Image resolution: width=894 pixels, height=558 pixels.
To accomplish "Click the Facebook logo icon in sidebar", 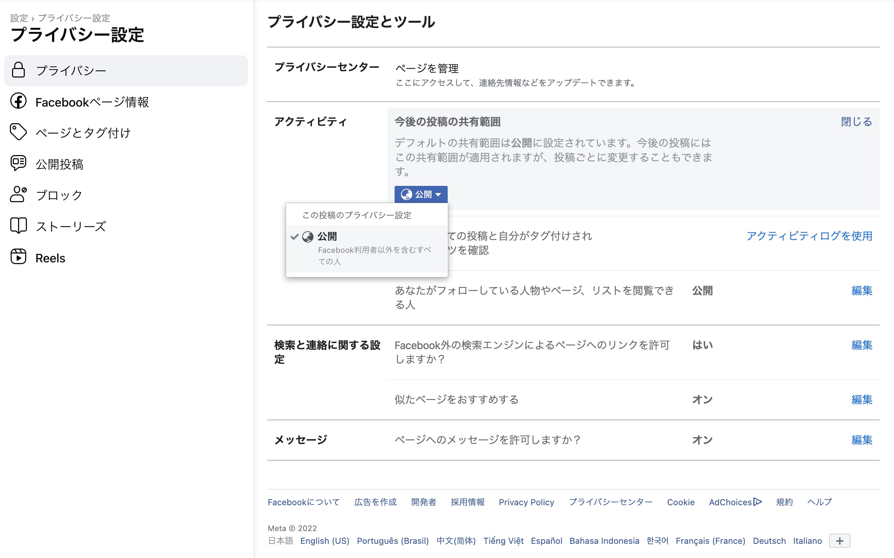I will [18, 101].
